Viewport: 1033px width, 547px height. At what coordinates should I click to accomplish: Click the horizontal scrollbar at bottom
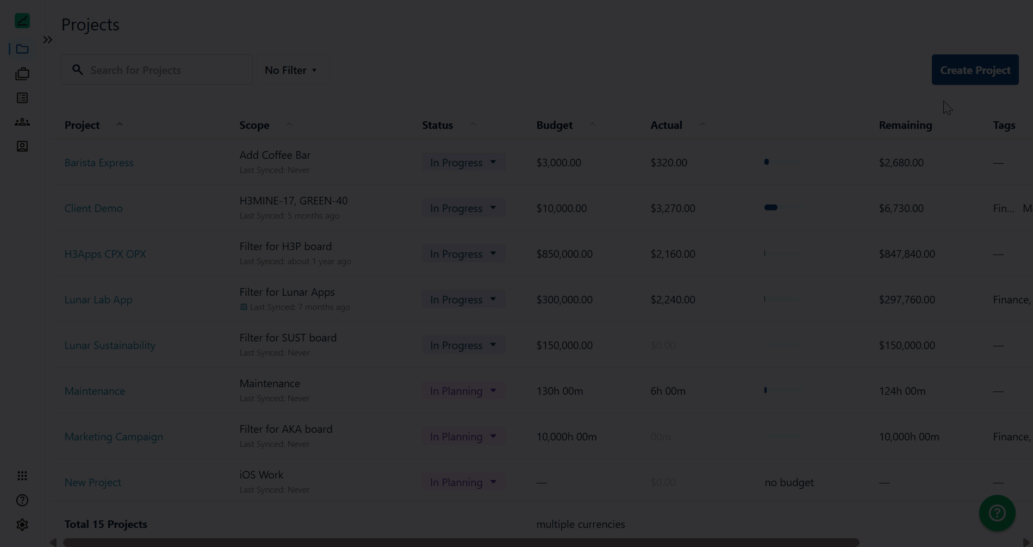[x=461, y=542]
